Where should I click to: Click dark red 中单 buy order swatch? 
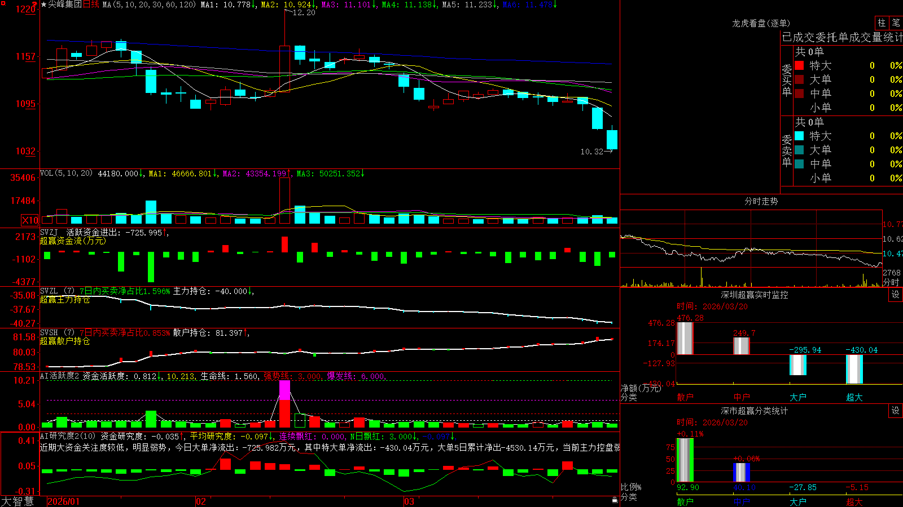point(799,94)
